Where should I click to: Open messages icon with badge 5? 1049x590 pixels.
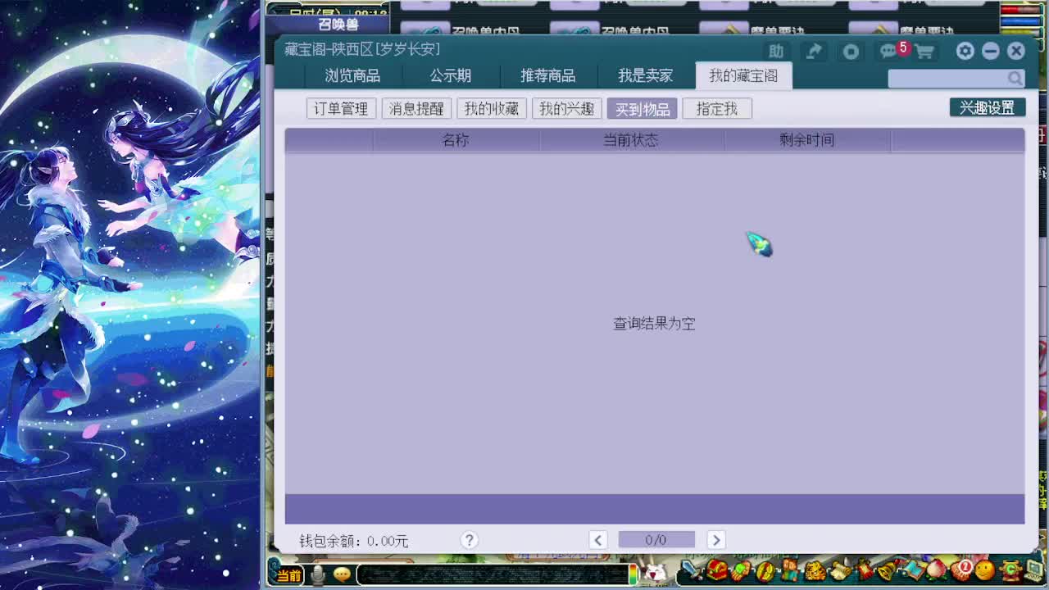pyautogui.click(x=892, y=51)
